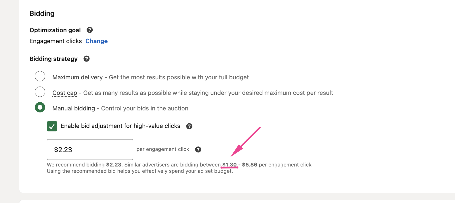This screenshot has height=203, width=455.
Task: Open the Maximum delivery definition tooltip
Action: pyautogui.click(x=77, y=77)
